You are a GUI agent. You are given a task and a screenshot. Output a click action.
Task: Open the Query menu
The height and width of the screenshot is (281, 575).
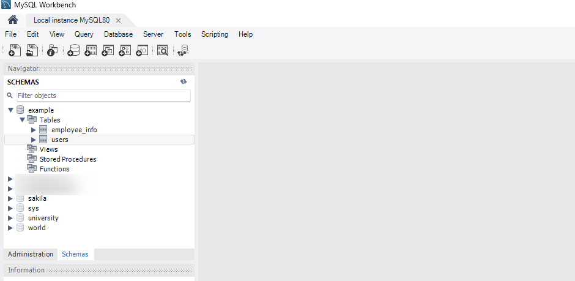84,34
